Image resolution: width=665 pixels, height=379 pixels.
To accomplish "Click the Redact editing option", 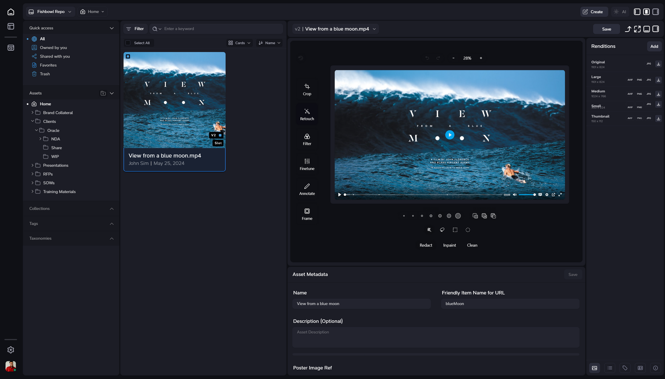I will pos(425,245).
